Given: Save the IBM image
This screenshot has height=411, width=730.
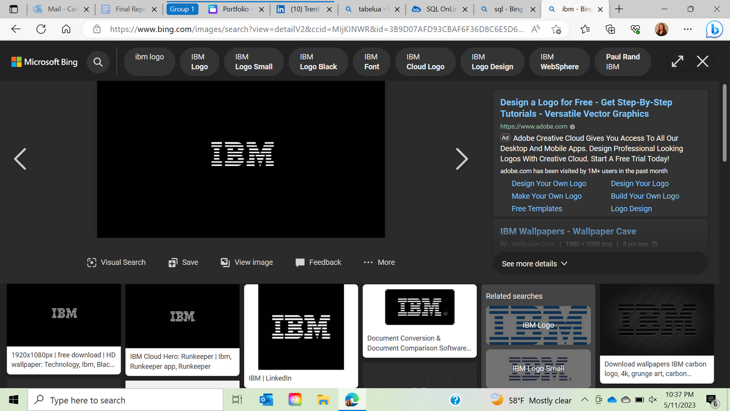Looking at the screenshot, I should [183, 263].
